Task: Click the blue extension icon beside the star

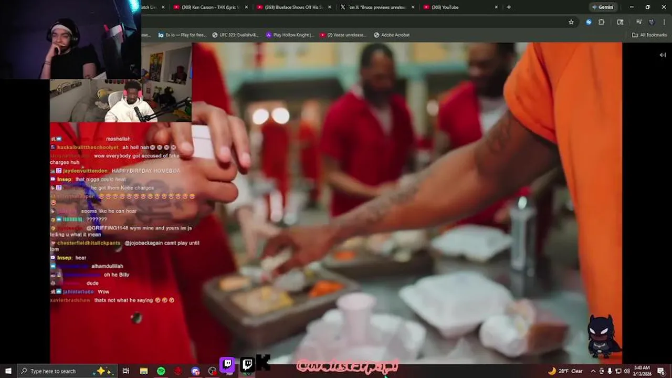Action: 589,22
